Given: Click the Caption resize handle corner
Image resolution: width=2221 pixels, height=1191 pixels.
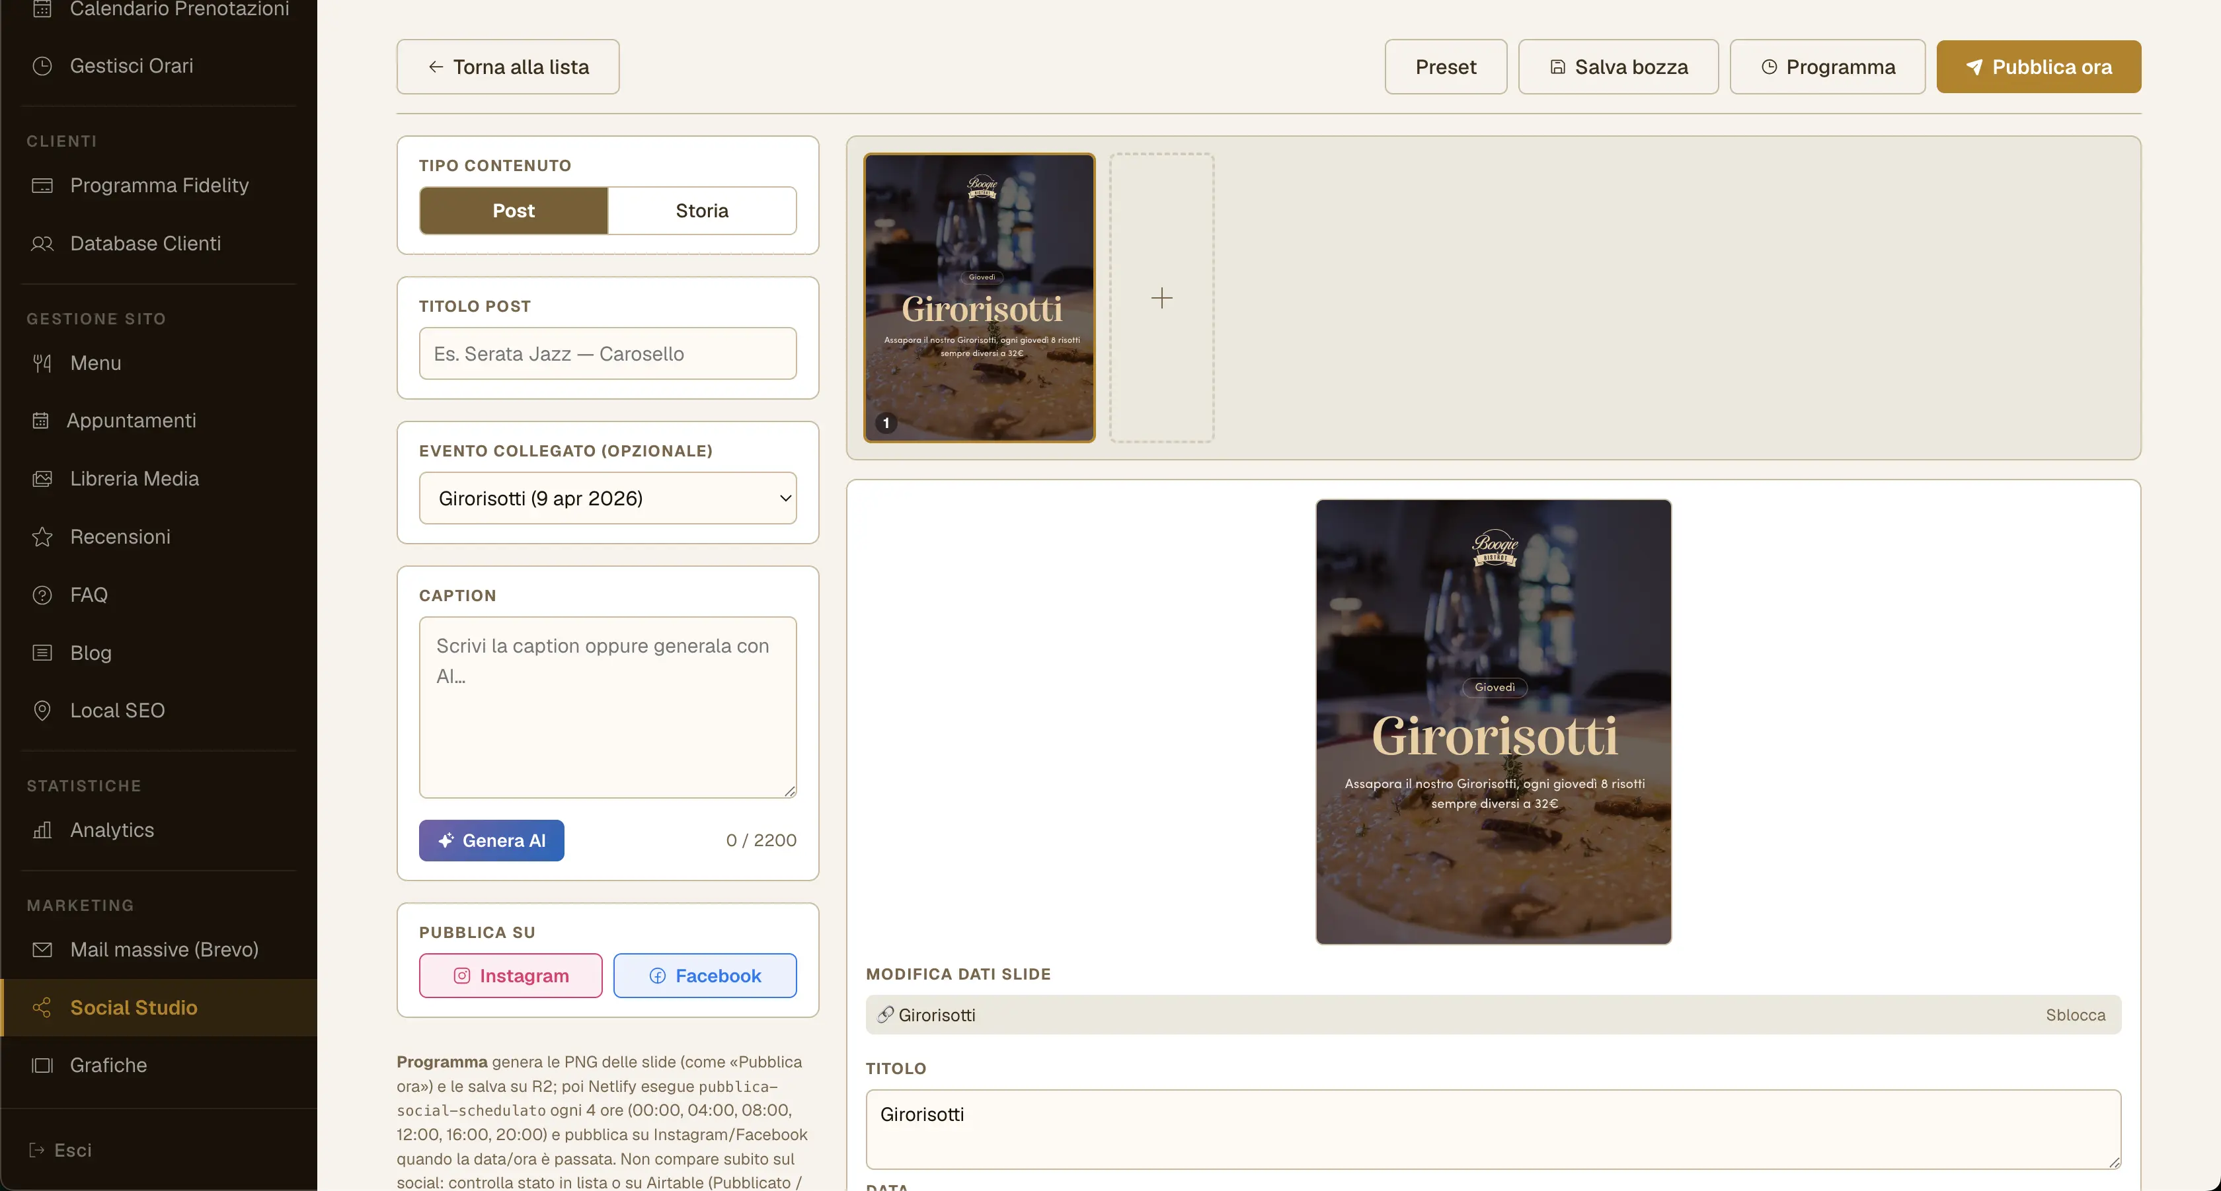Looking at the screenshot, I should click(x=790, y=791).
